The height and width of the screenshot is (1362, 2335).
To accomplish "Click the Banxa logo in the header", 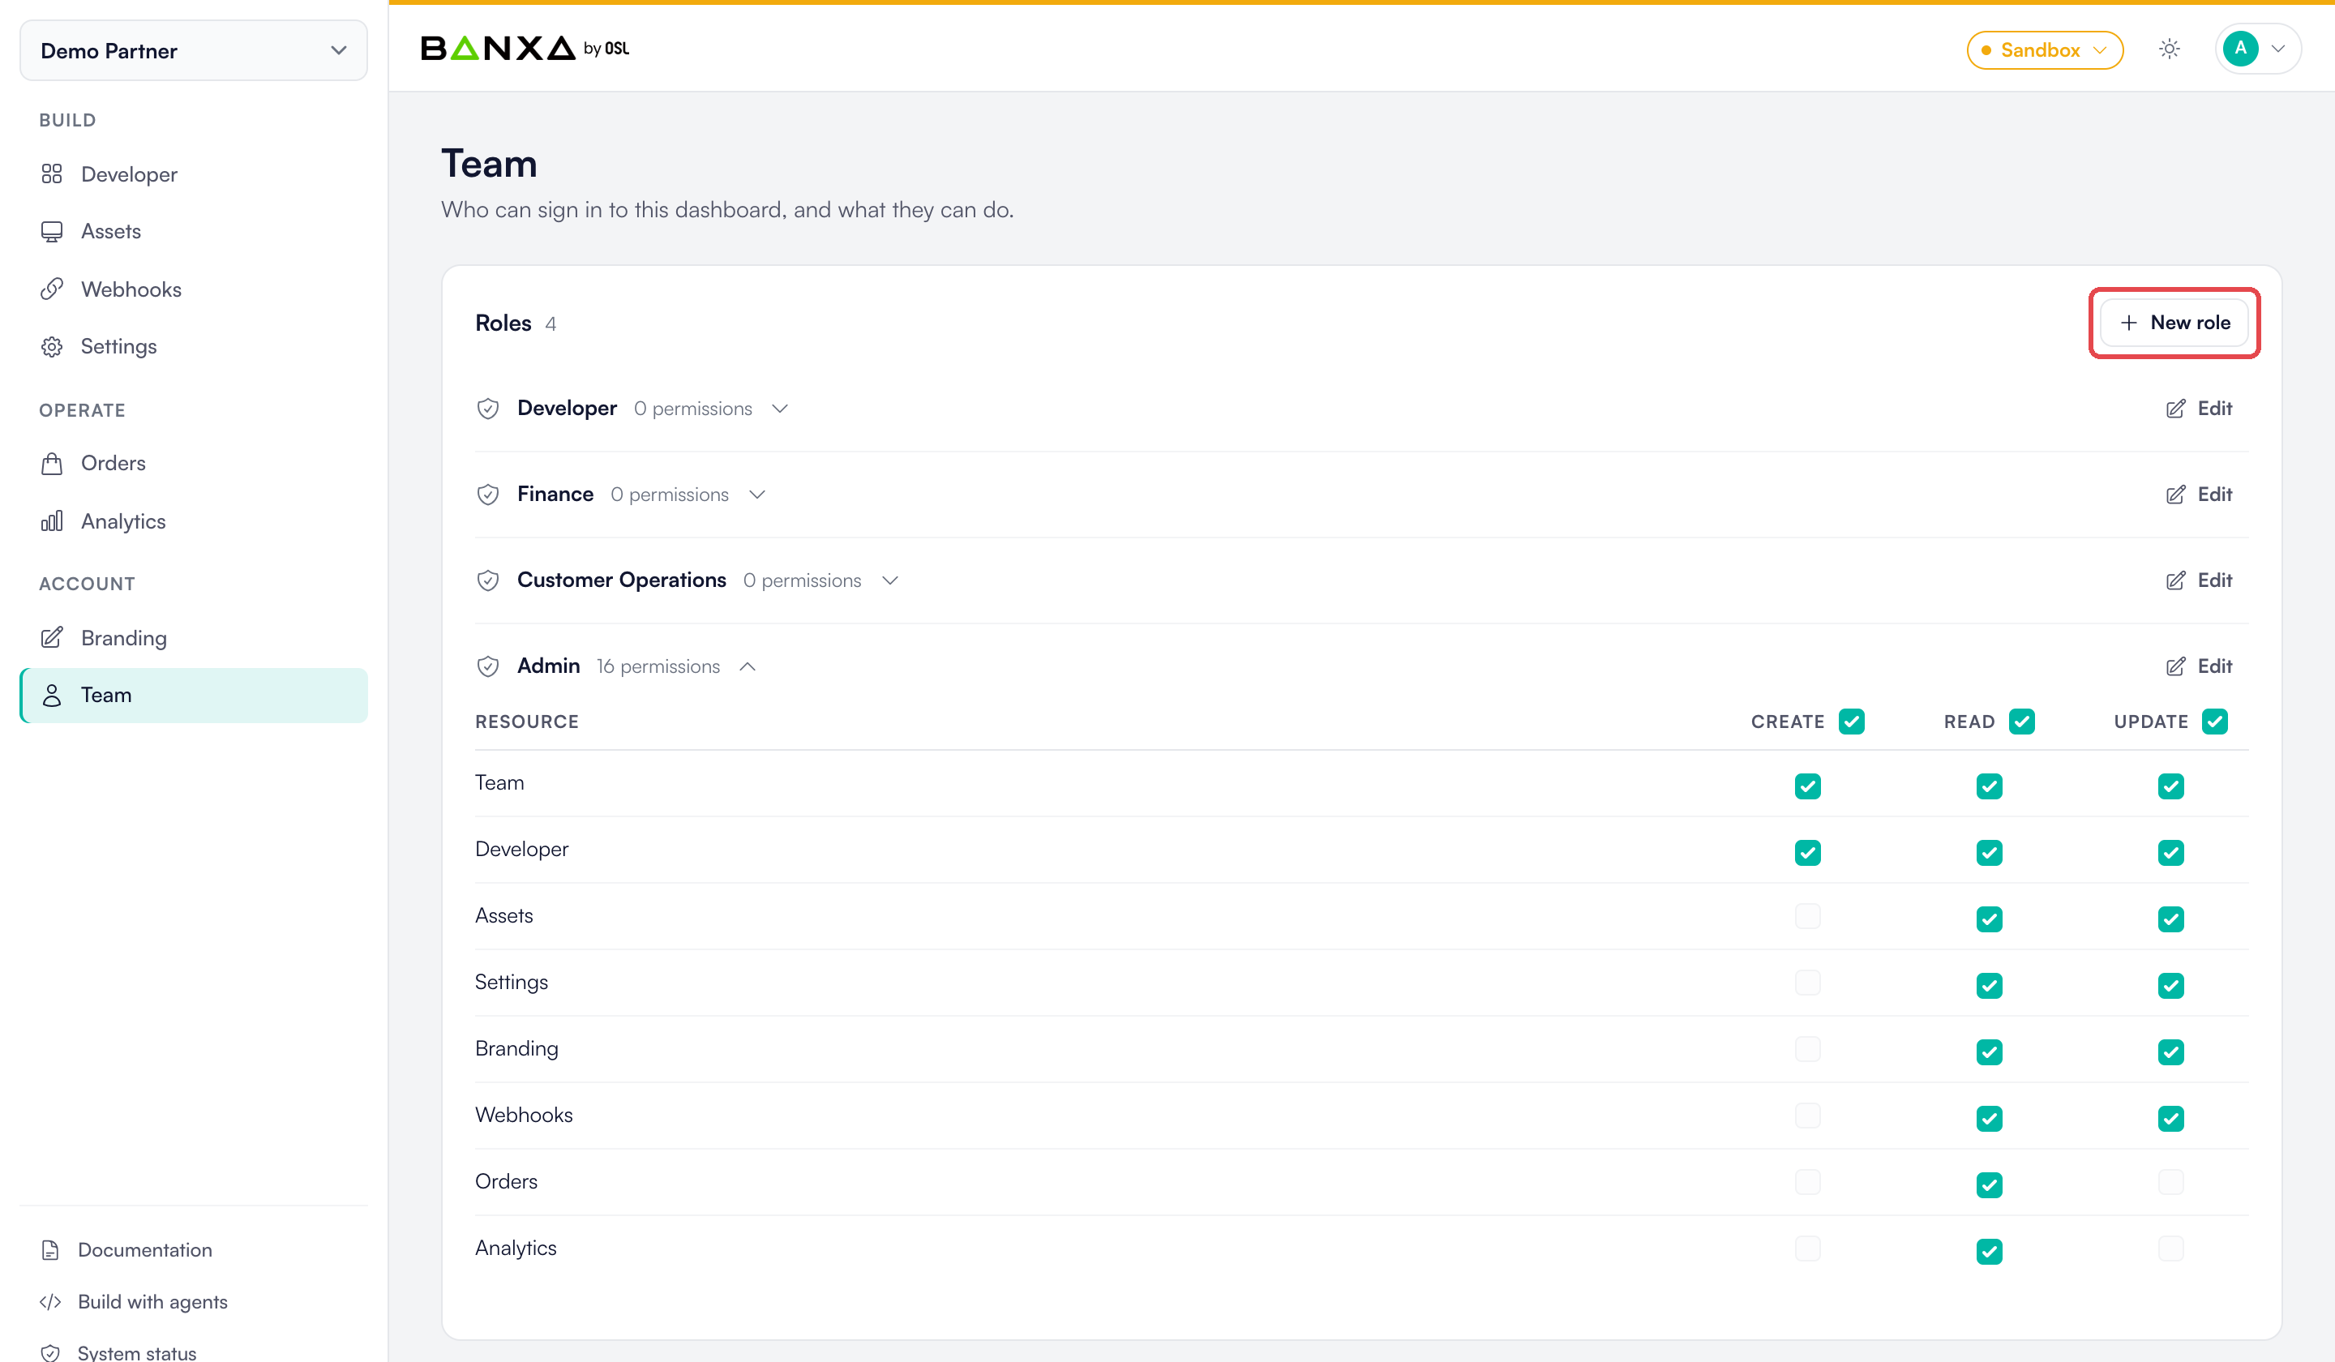I will tap(525, 48).
